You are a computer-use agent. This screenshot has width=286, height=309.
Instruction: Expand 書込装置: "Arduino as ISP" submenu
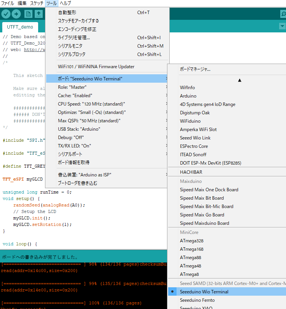(x=107, y=175)
